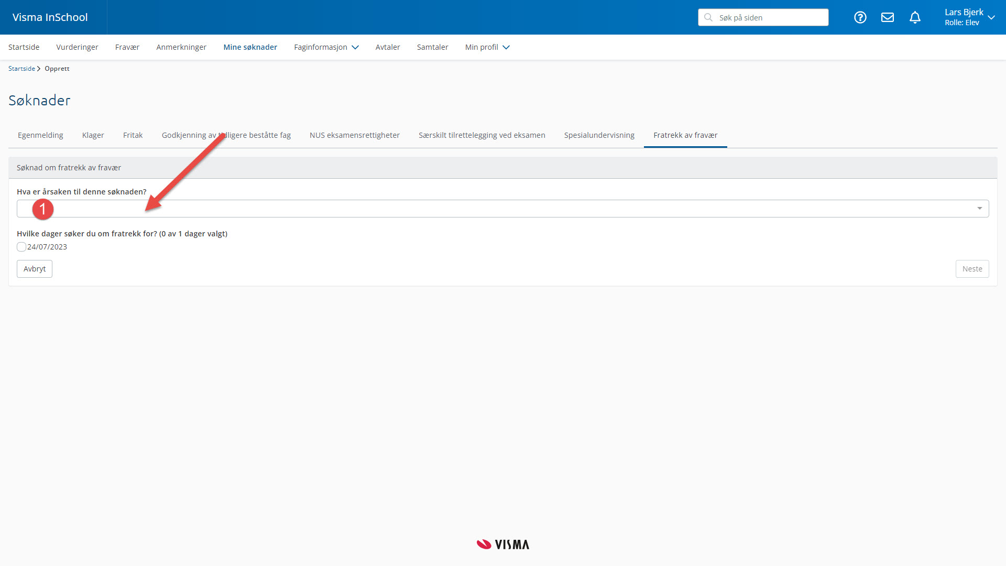
Task: Click the Søk på siden field
Action: (770, 17)
